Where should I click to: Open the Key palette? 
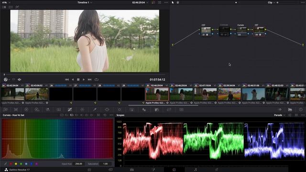pos(157,110)
